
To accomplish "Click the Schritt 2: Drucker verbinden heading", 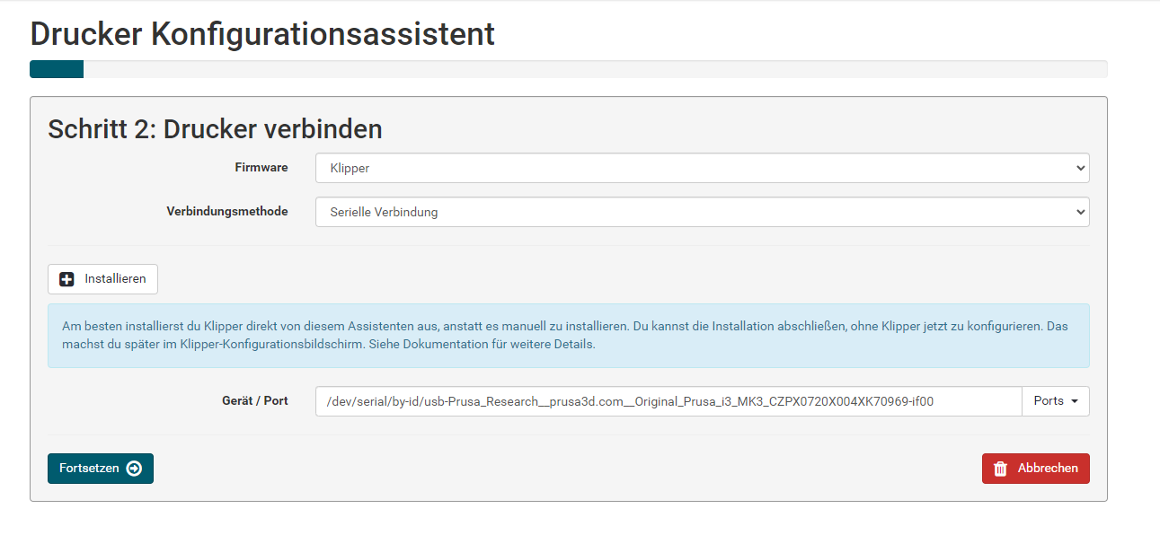I will point(215,129).
